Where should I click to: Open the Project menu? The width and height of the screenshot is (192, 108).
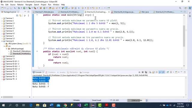coord(43,5)
